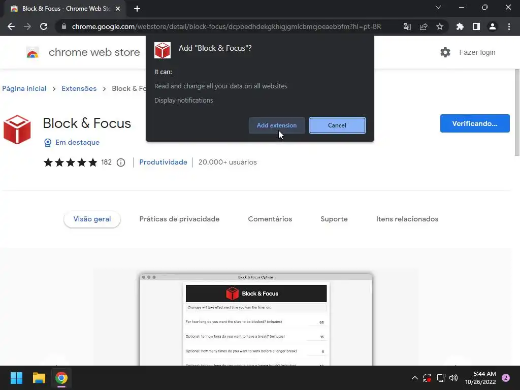The image size is (520, 390).
Task: Go to Extensões breadcrumb
Action: 79,88
